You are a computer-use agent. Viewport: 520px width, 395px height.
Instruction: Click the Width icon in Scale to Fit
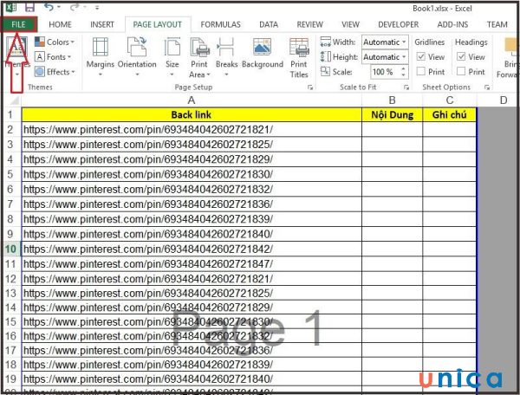click(325, 42)
